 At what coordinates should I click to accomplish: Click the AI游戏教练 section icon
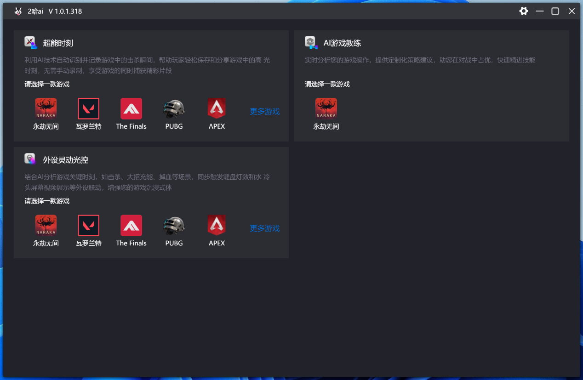(x=311, y=43)
